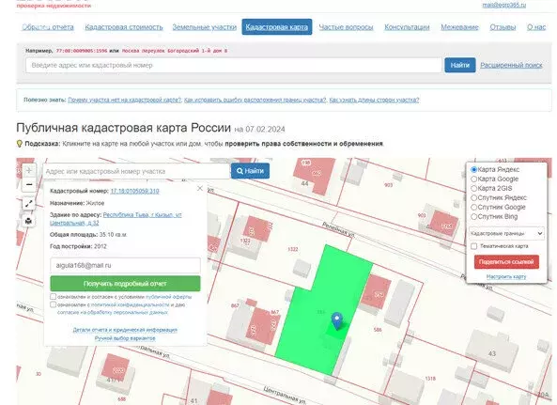This screenshot has height=405, width=557.
Task: Click the Поделиться ссылкой button
Action: pyautogui.click(x=506, y=262)
